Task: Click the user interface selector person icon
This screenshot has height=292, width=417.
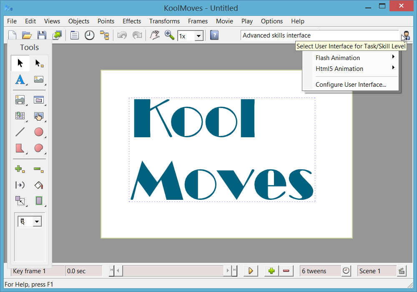Action: tap(406, 35)
